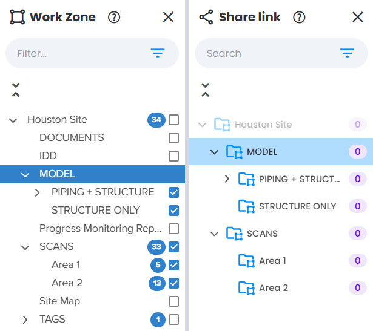Click the Area 2 folder icon in Share link
373x331 pixels.
pyautogui.click(x=246, y=288)
